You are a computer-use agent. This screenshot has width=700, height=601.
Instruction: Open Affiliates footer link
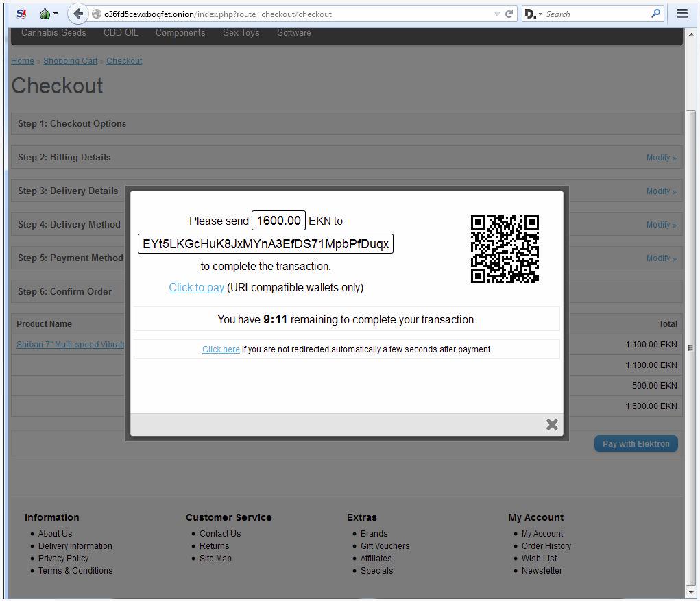(x=376, y=558)
